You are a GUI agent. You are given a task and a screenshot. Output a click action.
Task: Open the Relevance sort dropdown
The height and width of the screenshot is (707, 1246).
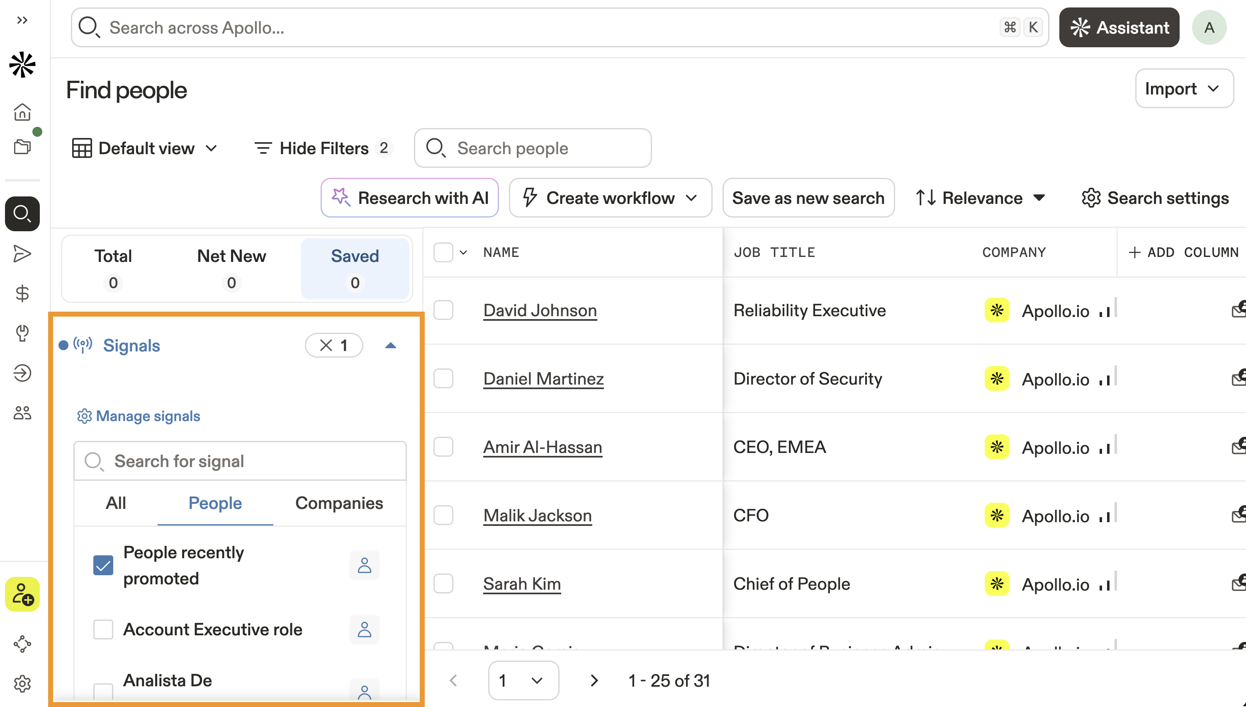(x=981, y=198)
